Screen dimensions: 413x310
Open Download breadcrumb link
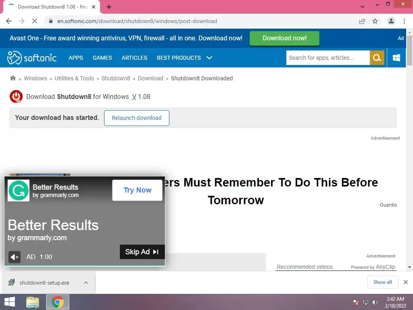150,78
